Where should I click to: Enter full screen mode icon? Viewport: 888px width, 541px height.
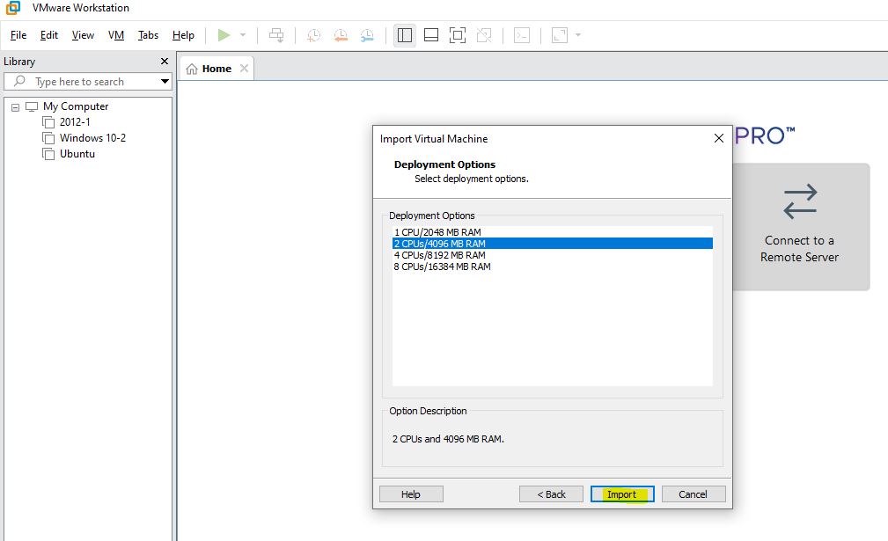[457, 35]
